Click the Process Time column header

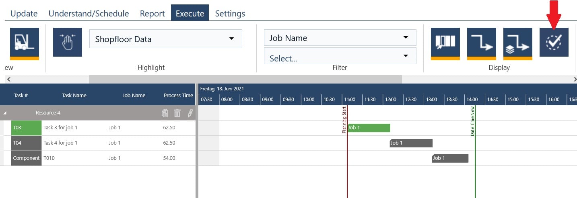[x=178, y=96]
